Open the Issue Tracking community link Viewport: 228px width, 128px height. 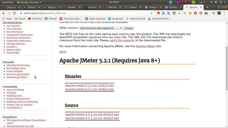(x=15, y=90)
